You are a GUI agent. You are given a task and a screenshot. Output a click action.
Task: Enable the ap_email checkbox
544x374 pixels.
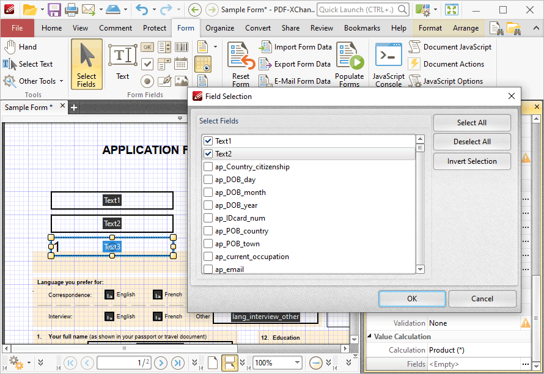click(x=208, y=269)
